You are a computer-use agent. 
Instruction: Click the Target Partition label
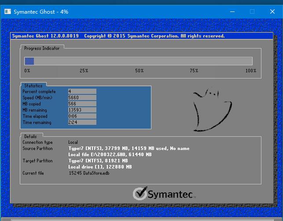click(x=37, y=161)
